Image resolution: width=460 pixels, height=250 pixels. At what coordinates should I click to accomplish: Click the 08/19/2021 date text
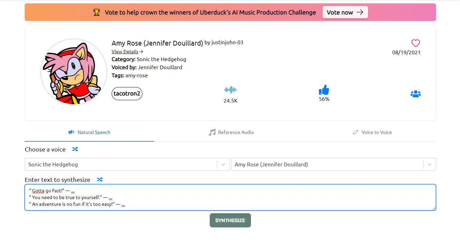407,53
